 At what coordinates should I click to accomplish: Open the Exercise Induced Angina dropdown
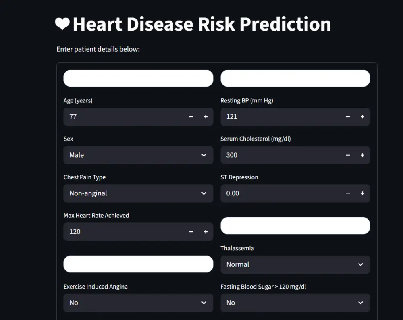click(138, 303)
